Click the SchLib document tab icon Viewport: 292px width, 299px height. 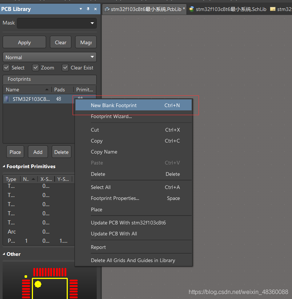tap(191, 9)
